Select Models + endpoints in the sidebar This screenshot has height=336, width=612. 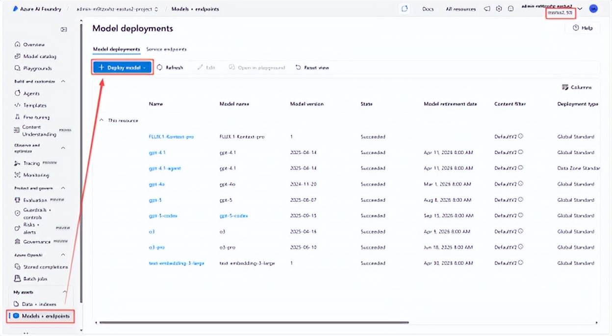41,316
